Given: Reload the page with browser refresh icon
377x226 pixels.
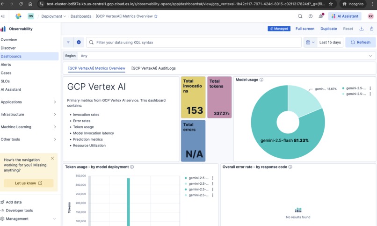Looking at the screenshot, I should coord(21,4).
